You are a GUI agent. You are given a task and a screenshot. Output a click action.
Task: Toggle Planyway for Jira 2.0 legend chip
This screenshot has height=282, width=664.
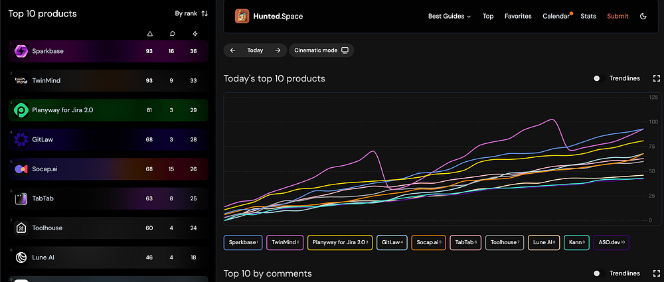click(340, 243)
